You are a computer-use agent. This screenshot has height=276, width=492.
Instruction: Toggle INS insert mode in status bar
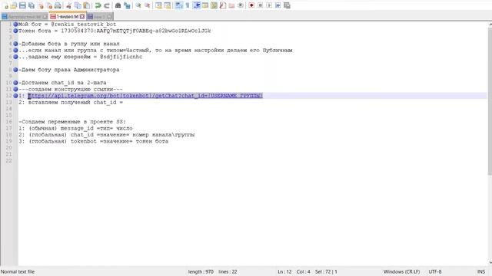(x=481, y=271)
